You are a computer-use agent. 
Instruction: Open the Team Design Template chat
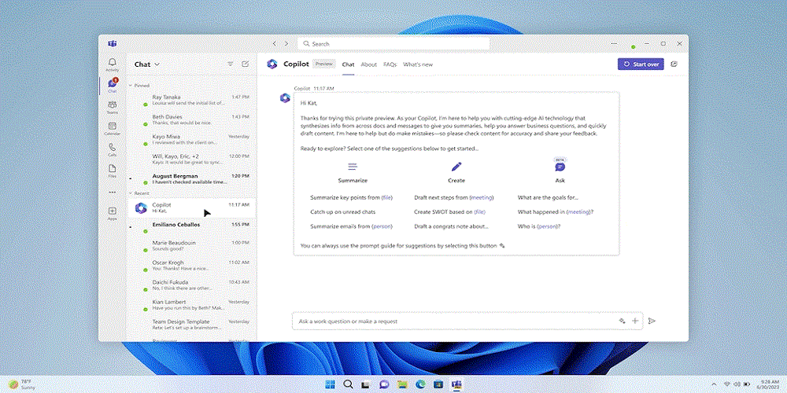pos(192,325)
